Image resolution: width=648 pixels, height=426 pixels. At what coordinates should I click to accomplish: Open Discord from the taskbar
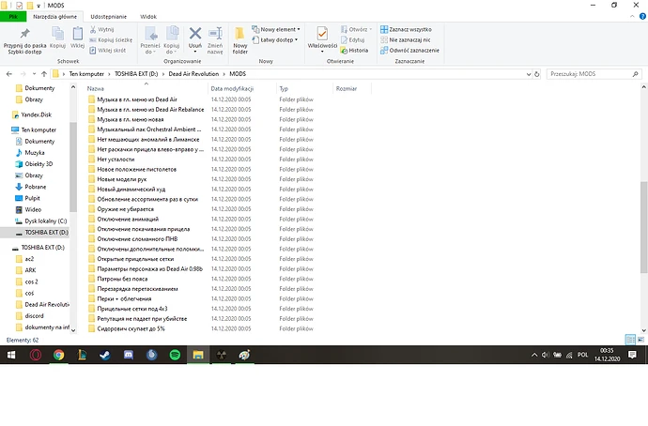(x=129, y=355)
